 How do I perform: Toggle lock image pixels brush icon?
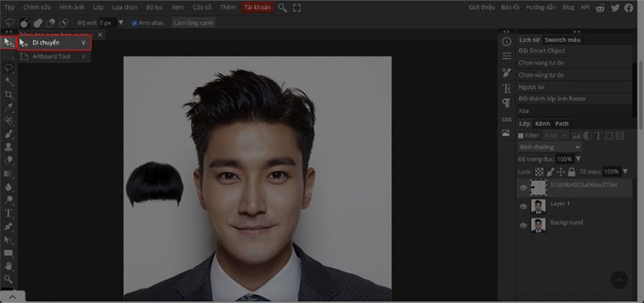click(550, 172)
